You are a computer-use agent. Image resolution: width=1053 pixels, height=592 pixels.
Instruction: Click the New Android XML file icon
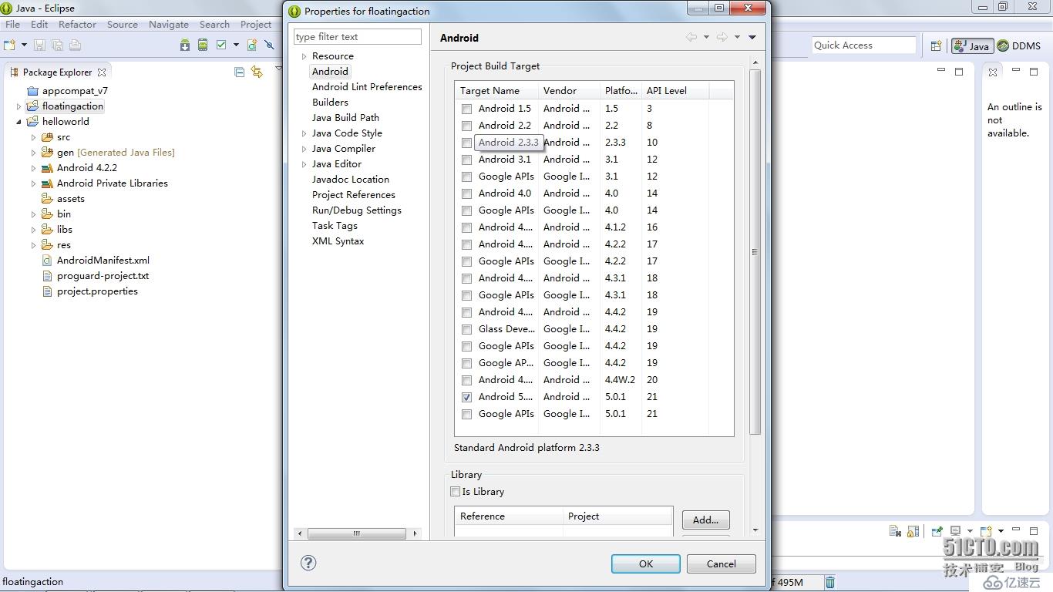pos(252,45)
